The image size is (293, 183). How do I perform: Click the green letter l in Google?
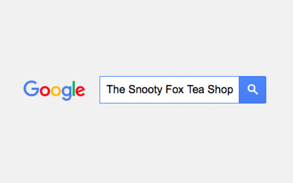pyautogui.click(x=74, y=88)
